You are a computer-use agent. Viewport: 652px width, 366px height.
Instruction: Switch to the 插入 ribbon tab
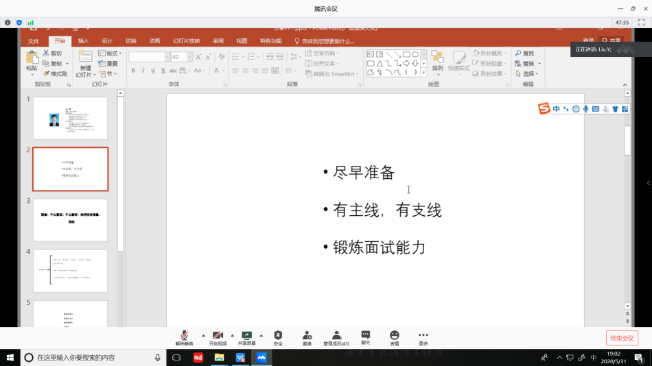[83, 41]
